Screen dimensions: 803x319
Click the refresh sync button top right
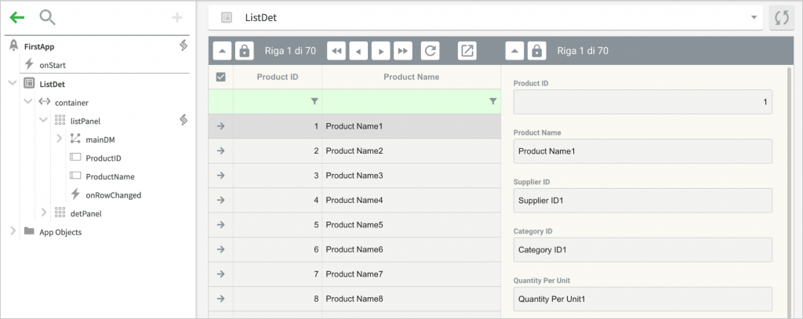(x=782, y=18)
